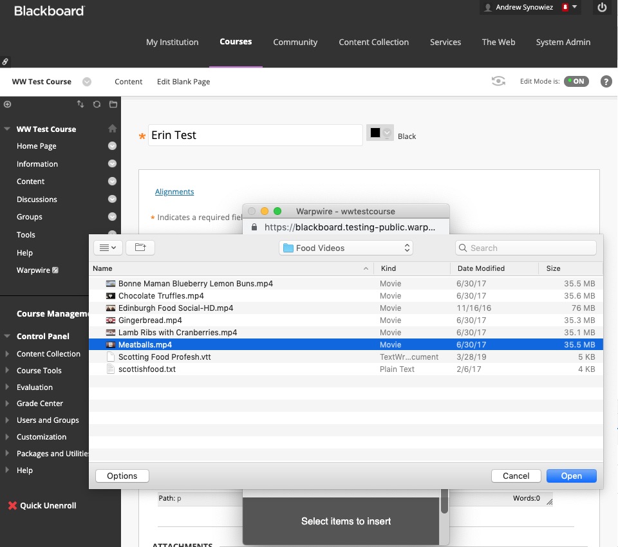Click the folder view icon in course menu

point(113,104)
